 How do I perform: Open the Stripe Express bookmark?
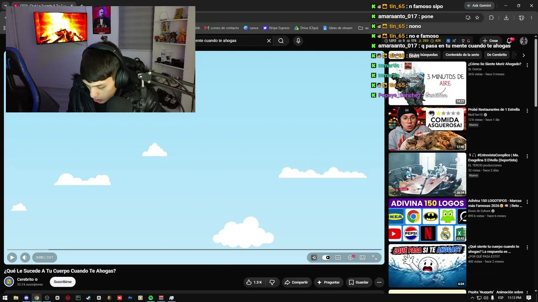coord(276,28)
